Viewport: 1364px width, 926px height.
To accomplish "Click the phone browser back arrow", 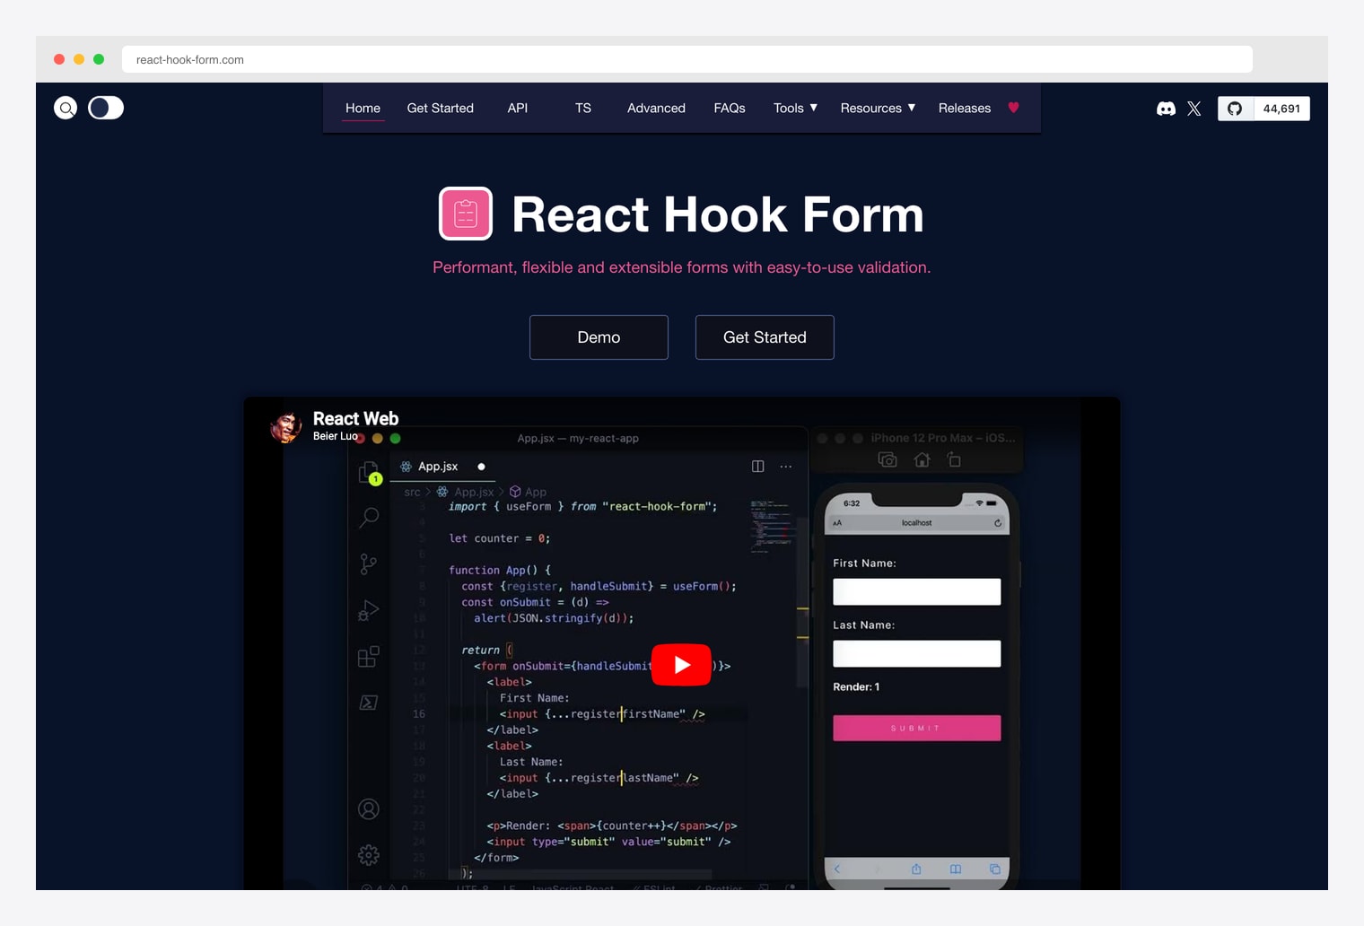I will click(x=837, y=869).
